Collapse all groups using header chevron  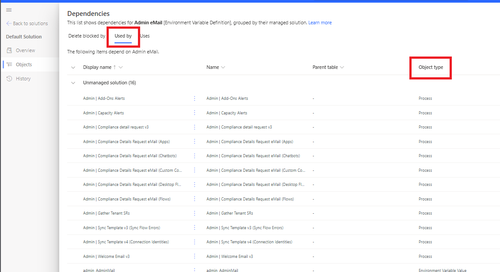(x=73, y=68)
